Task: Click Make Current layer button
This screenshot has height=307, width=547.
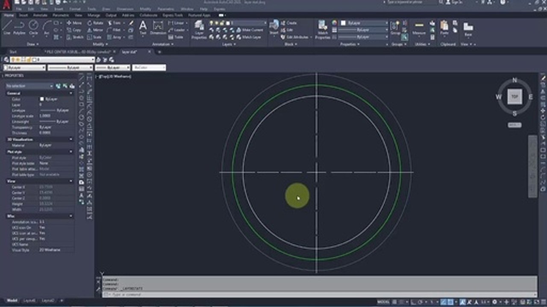Action: (250, 30)
